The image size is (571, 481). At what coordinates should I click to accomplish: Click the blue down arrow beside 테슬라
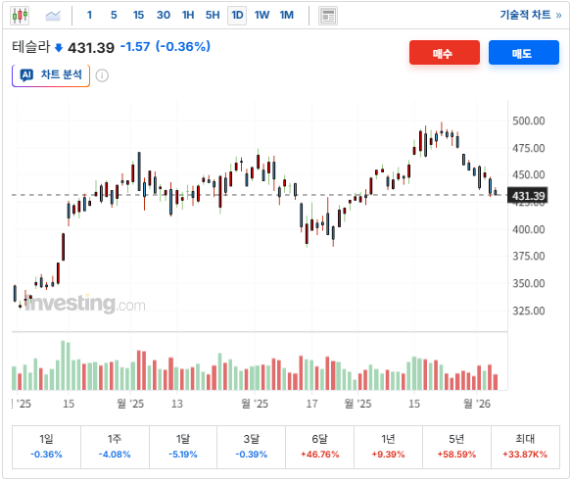coord(58,48)
